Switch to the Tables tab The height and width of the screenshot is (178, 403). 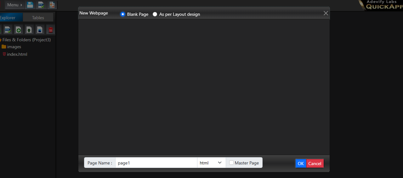pos(38,18)
